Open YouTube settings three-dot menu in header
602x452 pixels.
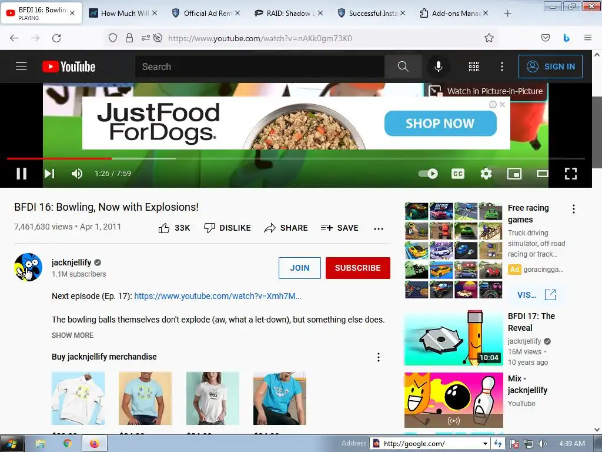(x=502, y=67)
